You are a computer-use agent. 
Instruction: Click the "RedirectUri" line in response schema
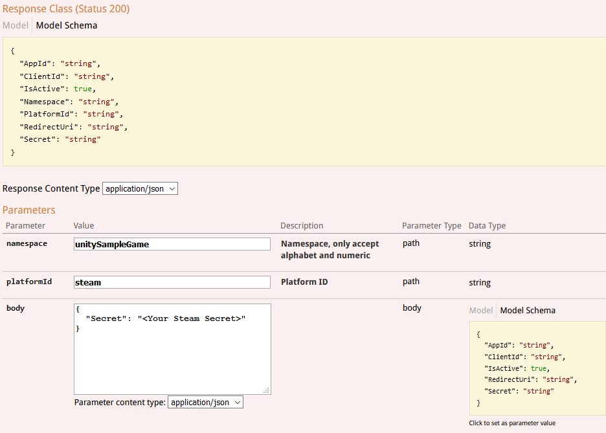tap(73, 127)
